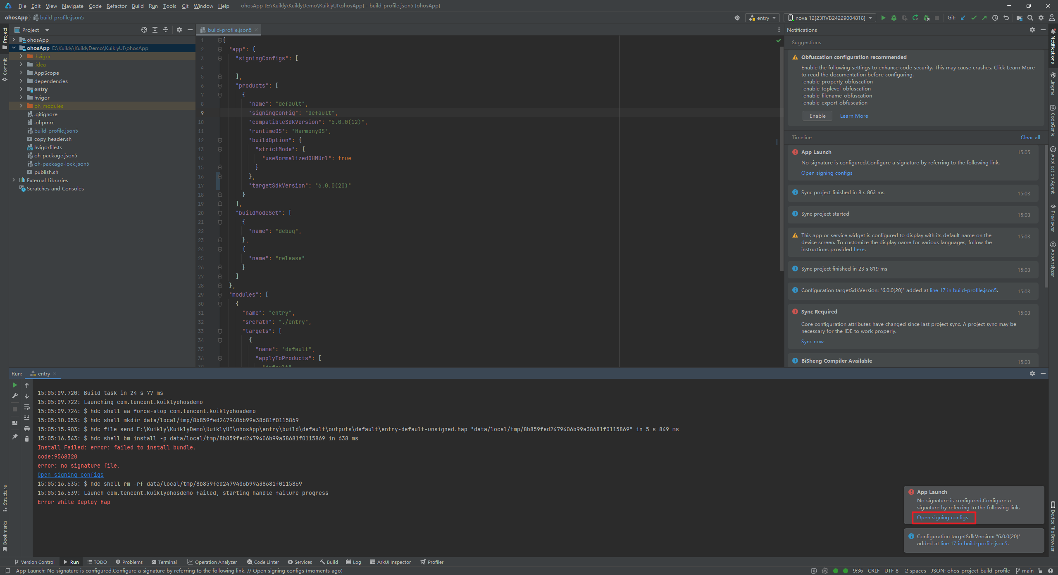Click the Enable button for obfuscation
The image size is (1058, 575).
pyautogui.click(x=817, y=116)
